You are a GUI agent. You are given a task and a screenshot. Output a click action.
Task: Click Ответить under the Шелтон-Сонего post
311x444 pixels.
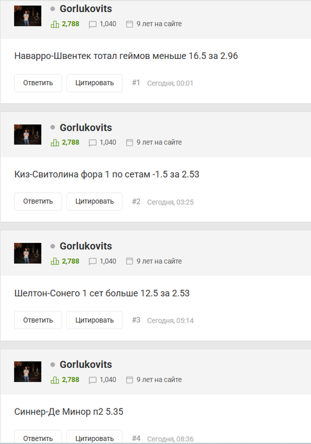[x=38, y=320]
